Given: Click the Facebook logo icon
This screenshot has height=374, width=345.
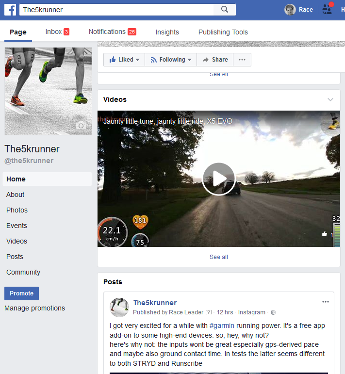Looking at the screenshot, I should click(10, 10).
